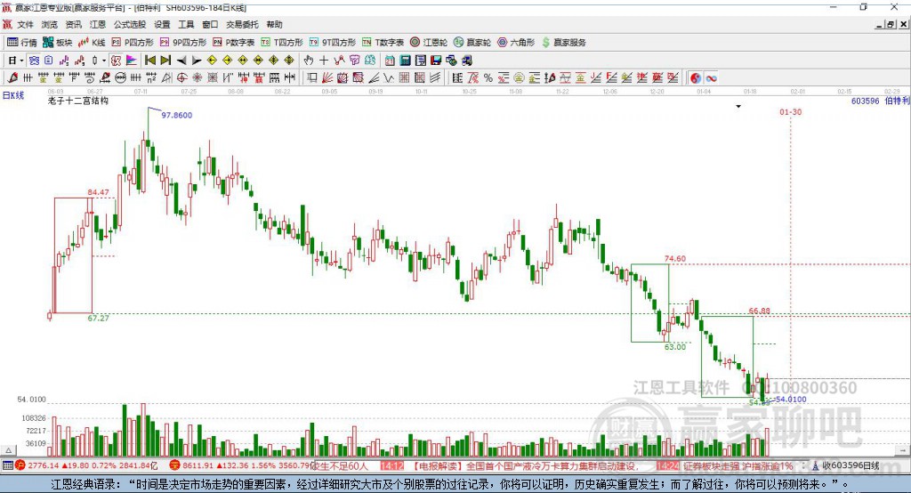
Task: Open the 浏览 menu
Action: 50,24
